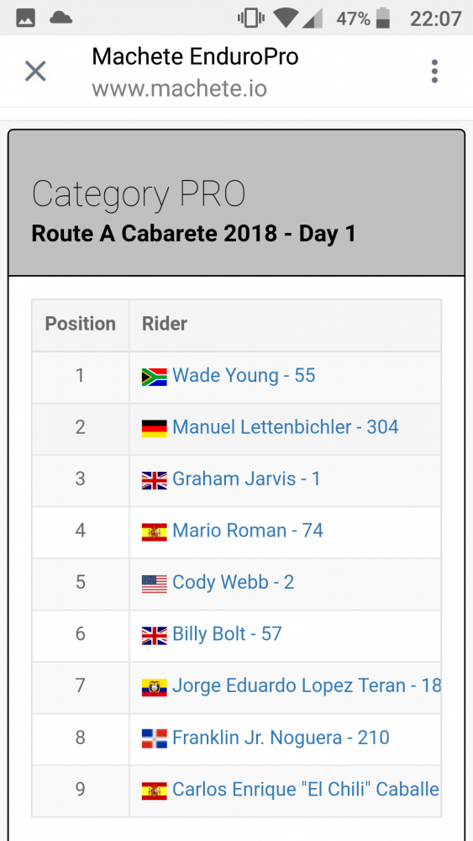Tap the www.machete.io address text
Screen dimensions: 473x841
point(180,88)
